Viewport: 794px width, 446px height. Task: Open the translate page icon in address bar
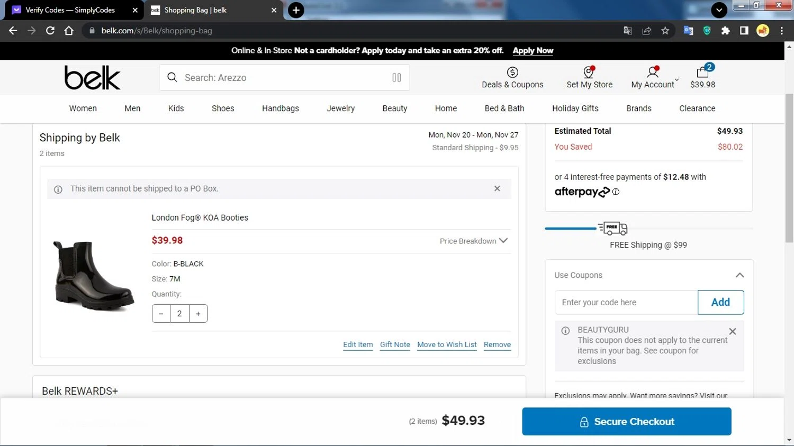(x=628, y=31)
